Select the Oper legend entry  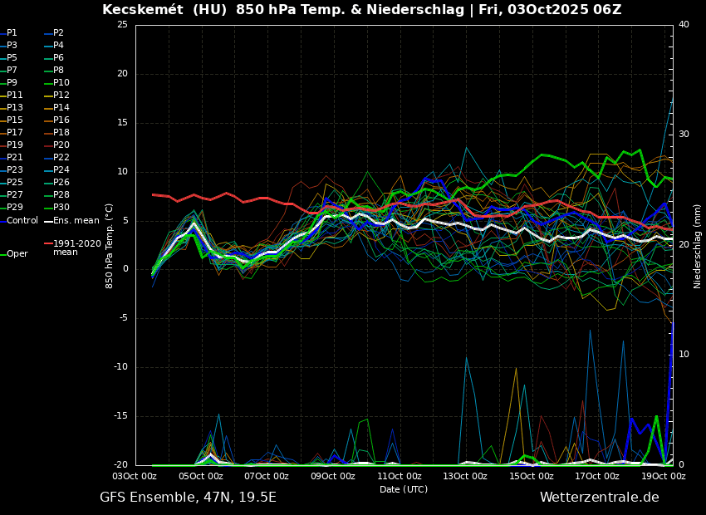[x=17, y=254]
